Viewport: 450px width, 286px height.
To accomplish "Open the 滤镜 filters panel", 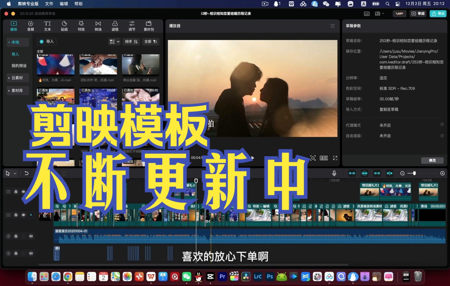I will [115, 26].
